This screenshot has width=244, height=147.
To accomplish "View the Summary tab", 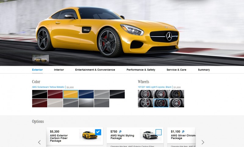I will [x=204, y=70].
